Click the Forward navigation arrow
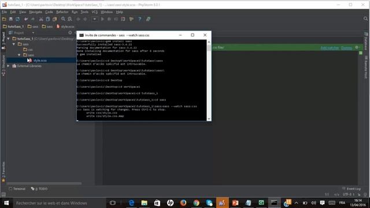370x208 pixels. point(85,19)
